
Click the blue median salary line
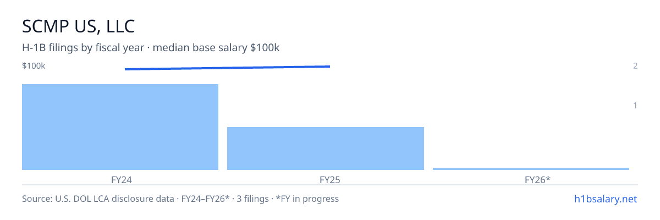(x=227, y=68)
